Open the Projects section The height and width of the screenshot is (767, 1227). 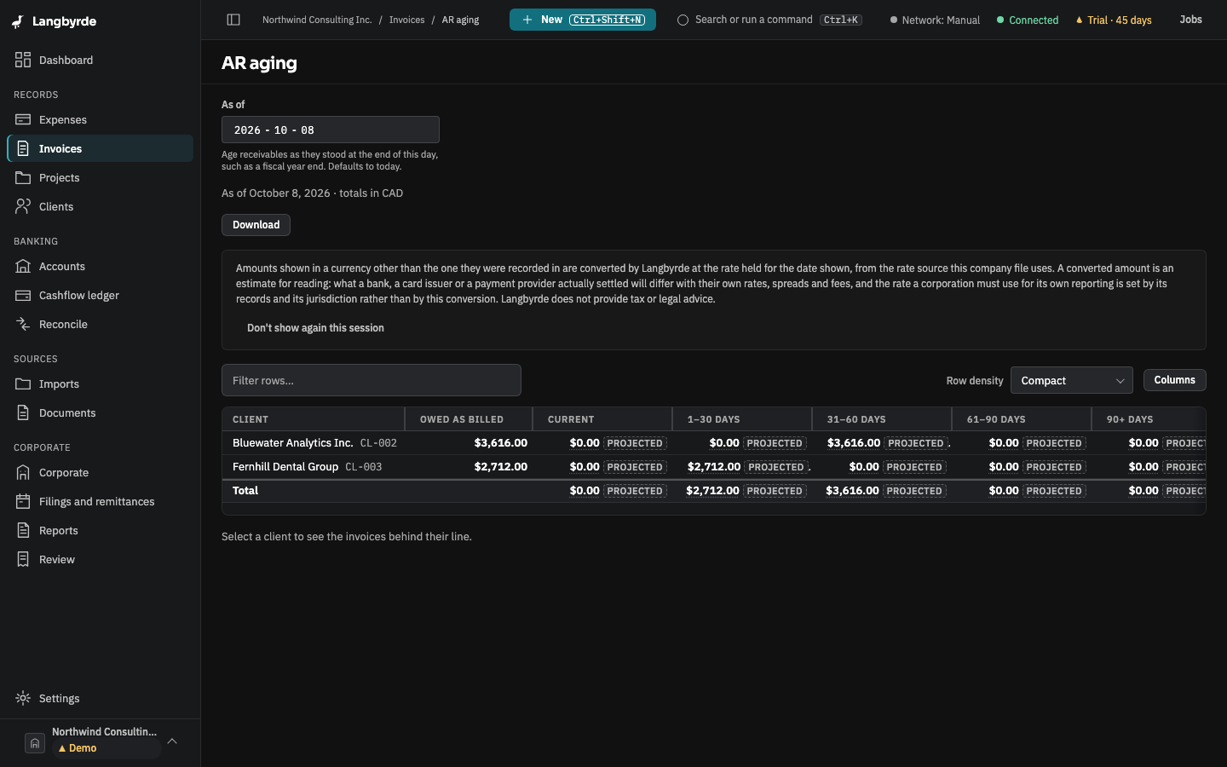pyautogui.click(x=101, y=177)
